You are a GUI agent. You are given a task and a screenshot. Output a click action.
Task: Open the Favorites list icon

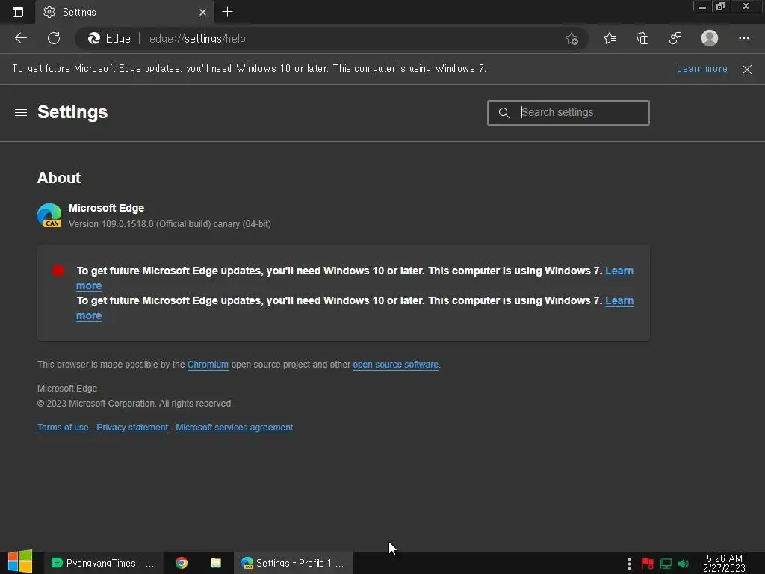pos(610,38)
